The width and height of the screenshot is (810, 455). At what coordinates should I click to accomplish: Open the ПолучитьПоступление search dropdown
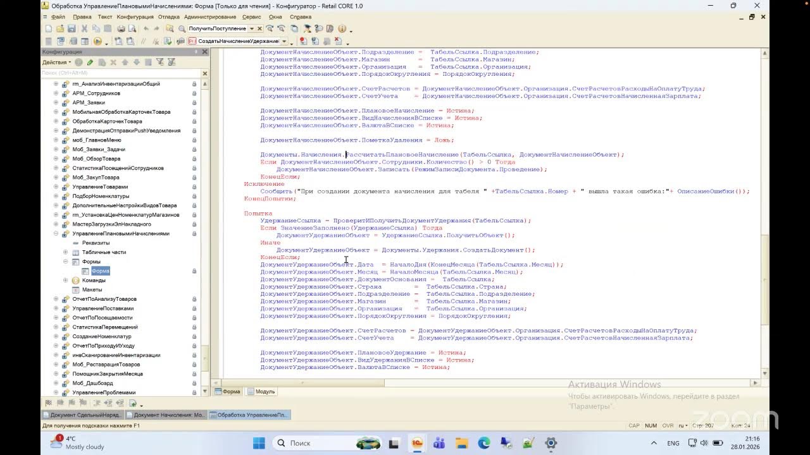(x=252, y=28)
